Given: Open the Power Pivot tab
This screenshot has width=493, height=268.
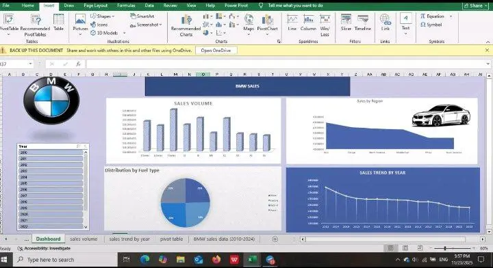Looking at the screenshot, I should pos(236,5).
